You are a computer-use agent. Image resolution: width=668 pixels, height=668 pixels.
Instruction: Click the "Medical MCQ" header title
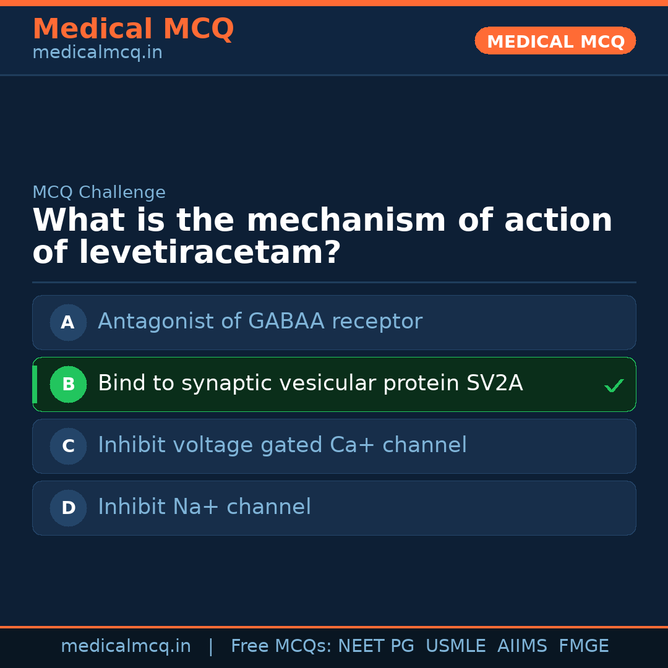tap(133, 29)
